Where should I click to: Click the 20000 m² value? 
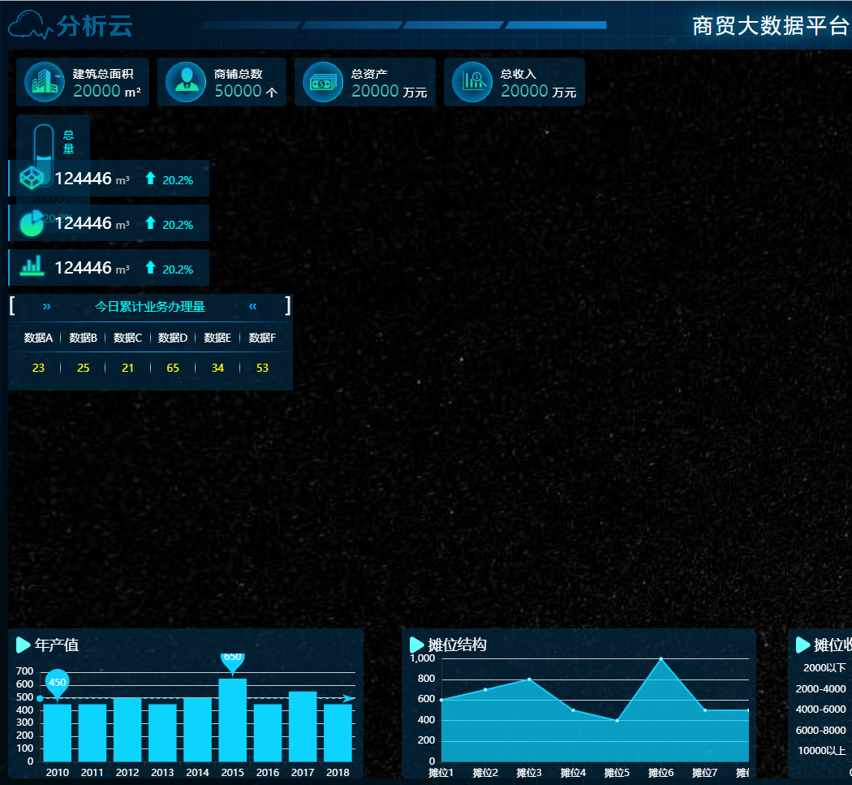click(x=107, y=91)
